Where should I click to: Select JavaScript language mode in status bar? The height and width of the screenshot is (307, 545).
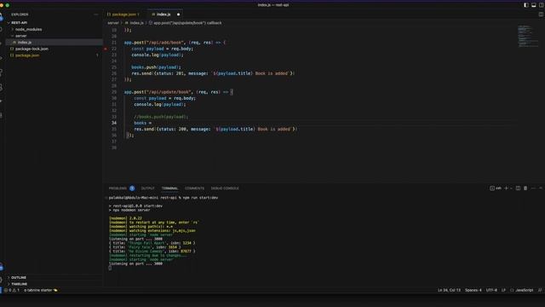pos(525,290)
